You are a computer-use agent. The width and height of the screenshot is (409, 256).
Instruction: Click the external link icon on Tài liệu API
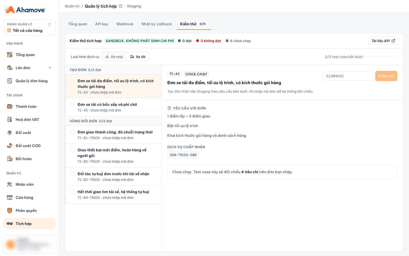pyautogui.click(x=393, y=41)
